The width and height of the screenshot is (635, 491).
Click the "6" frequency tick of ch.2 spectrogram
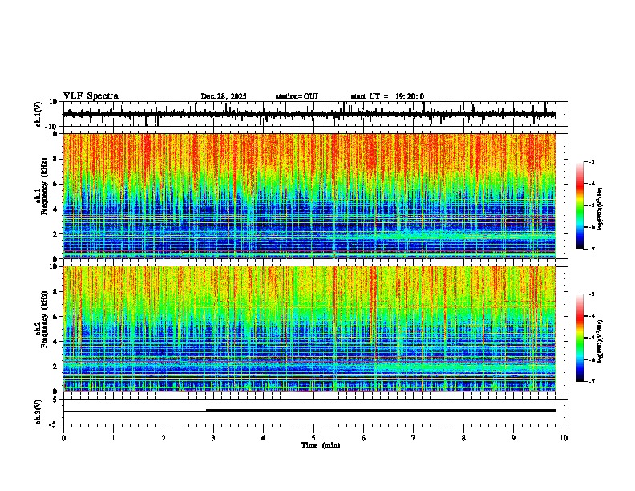pyautogui.click(x=56, y=316)
